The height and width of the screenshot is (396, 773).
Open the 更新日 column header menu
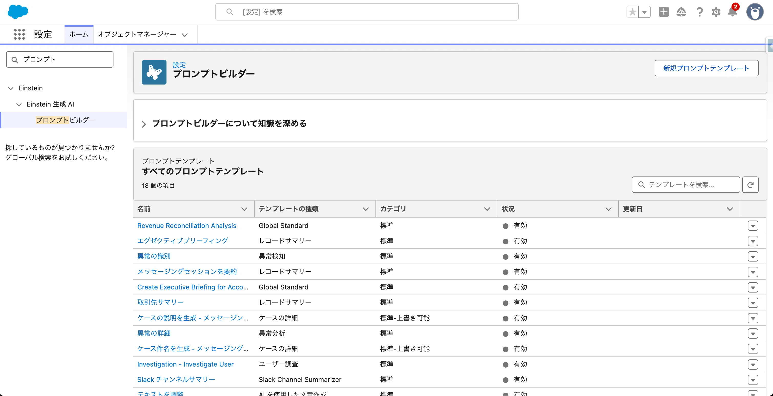pyautogui.click(x=730, y=209)
